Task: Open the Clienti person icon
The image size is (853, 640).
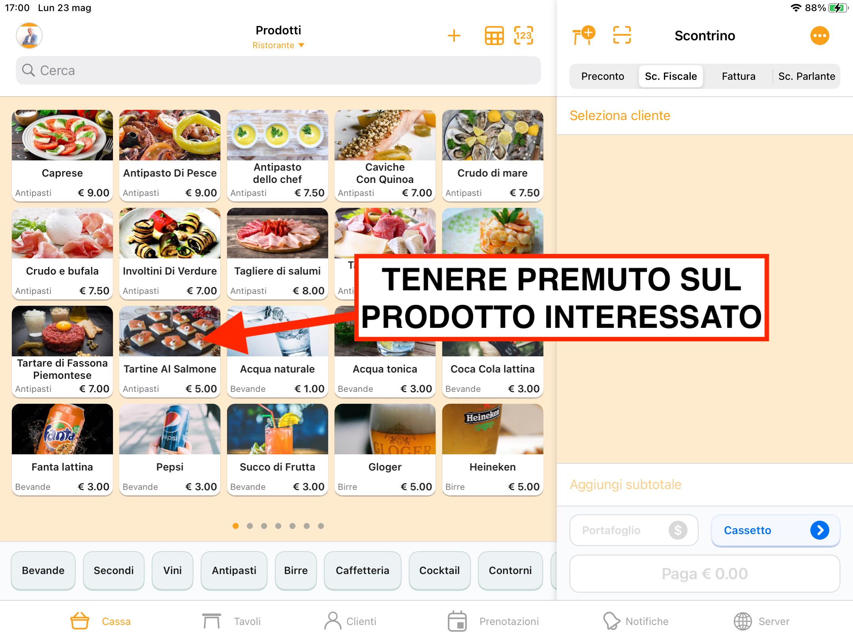Action: pos(333,621)
